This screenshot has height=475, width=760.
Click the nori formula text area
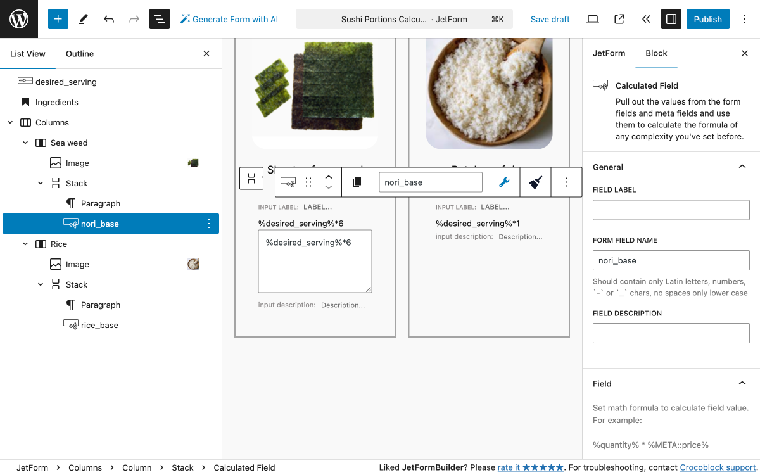pyautogui.click(x=315, y=262)
